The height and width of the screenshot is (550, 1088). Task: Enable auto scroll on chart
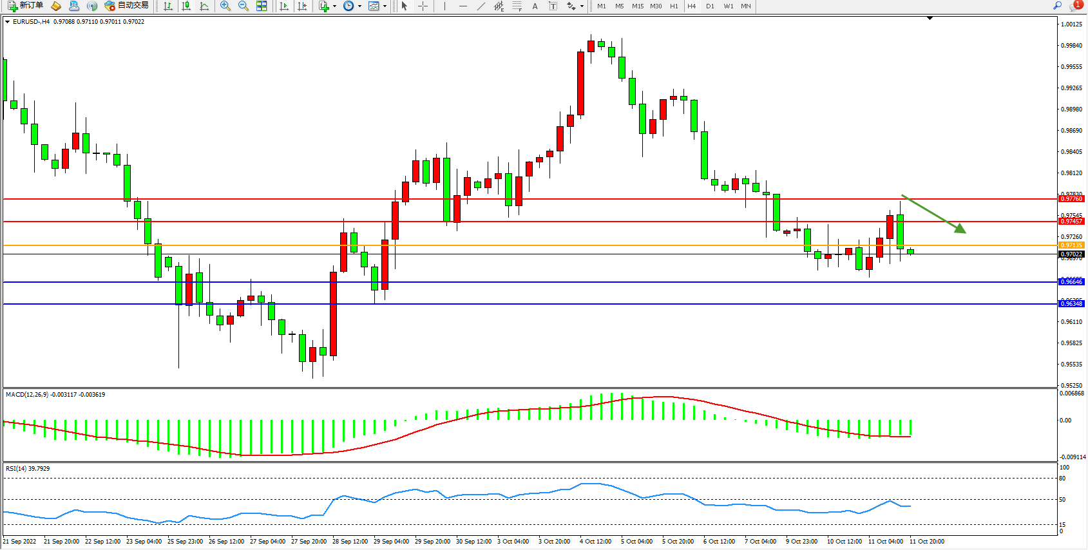point(284,6)
